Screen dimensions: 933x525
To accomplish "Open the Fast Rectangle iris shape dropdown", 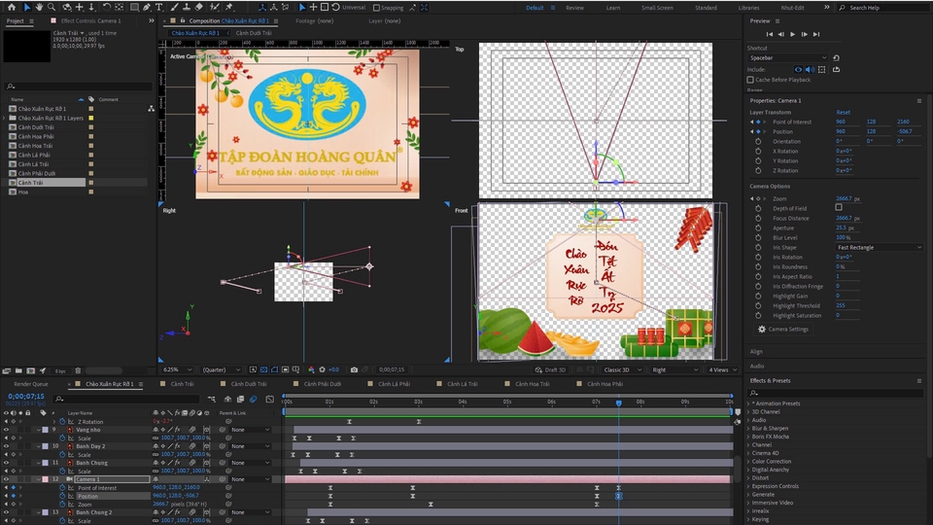I will pos(879,247).
